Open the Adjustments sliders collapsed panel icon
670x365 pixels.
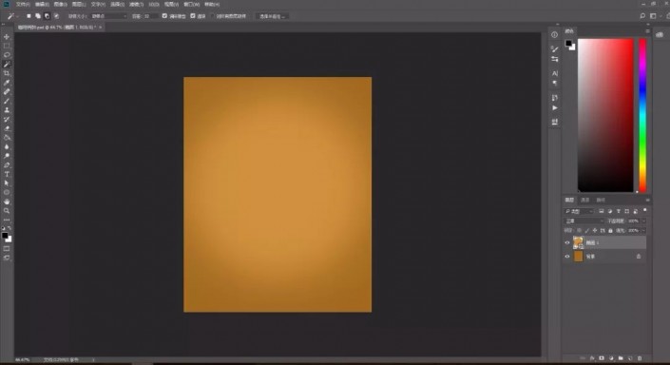555,59
